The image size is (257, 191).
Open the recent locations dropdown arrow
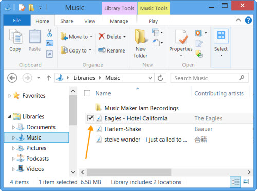pyautogui.click(x=39, y=78)
